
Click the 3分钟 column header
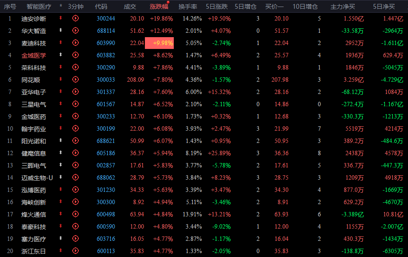click(76, 7)
